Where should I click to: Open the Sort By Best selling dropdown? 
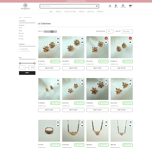[x=127, y=31]
